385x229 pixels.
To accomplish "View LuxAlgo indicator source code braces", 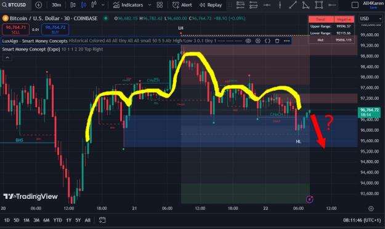I will coord(267,41).
